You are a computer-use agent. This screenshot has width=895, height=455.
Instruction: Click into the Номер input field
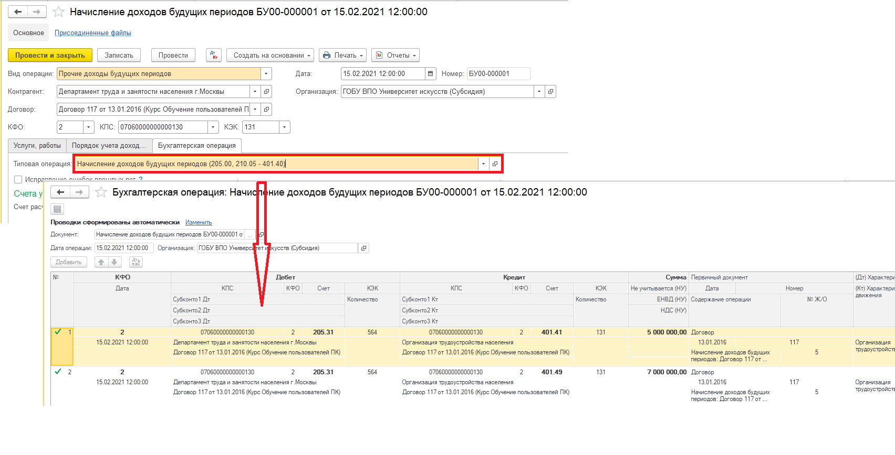(x=497, y=74)
